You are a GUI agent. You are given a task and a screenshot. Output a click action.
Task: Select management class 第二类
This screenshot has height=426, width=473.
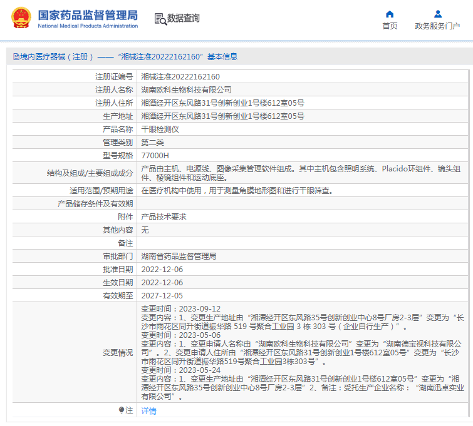(152, 142)
